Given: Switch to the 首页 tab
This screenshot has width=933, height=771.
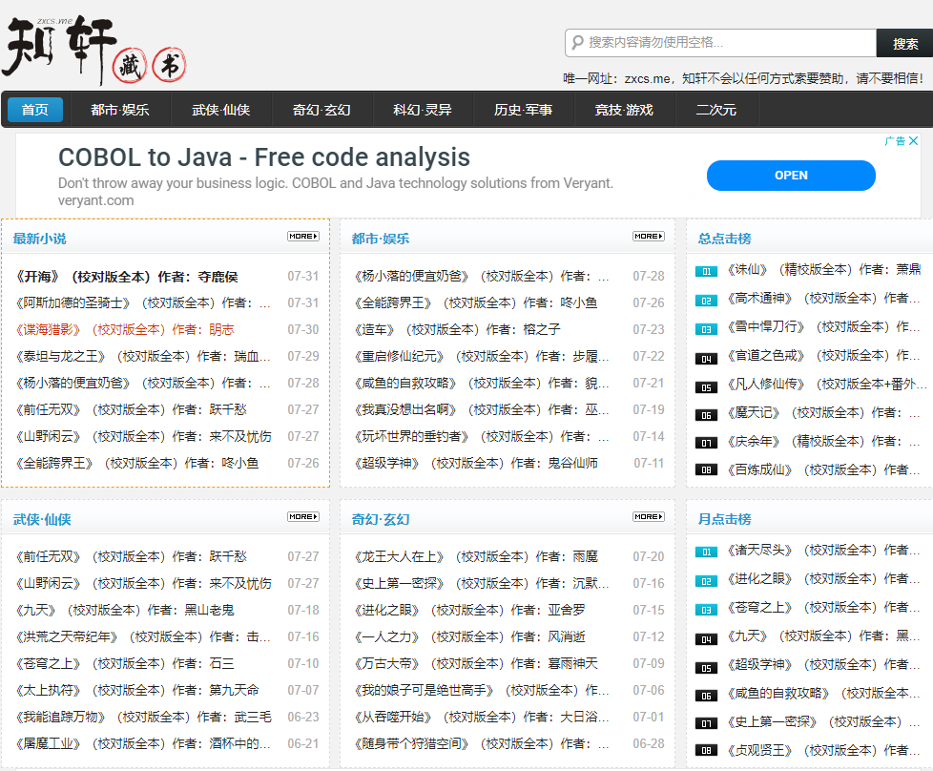Looking at the screenshot, I should point(34,109).
